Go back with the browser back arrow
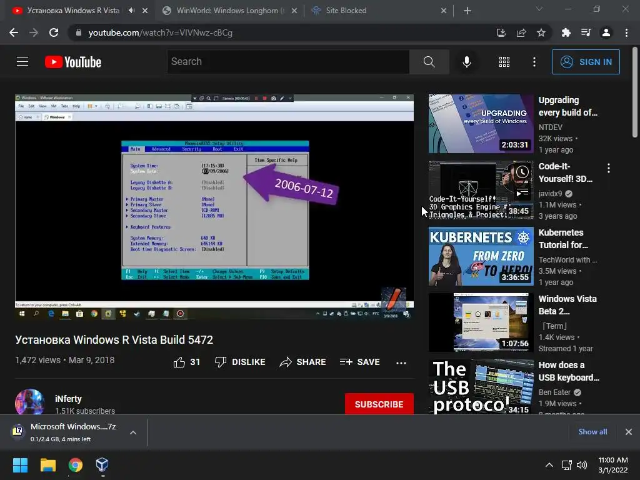640x480 pixels. point(14,32)
